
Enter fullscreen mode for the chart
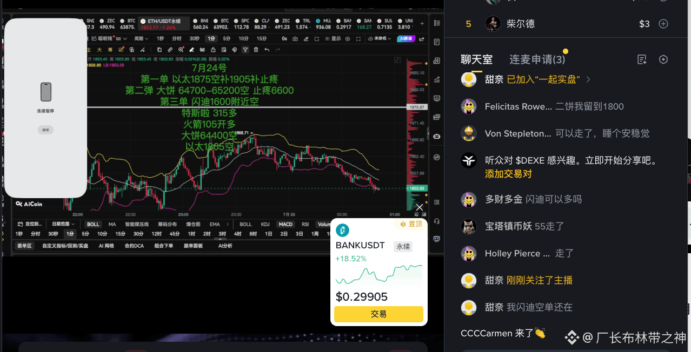358,39
